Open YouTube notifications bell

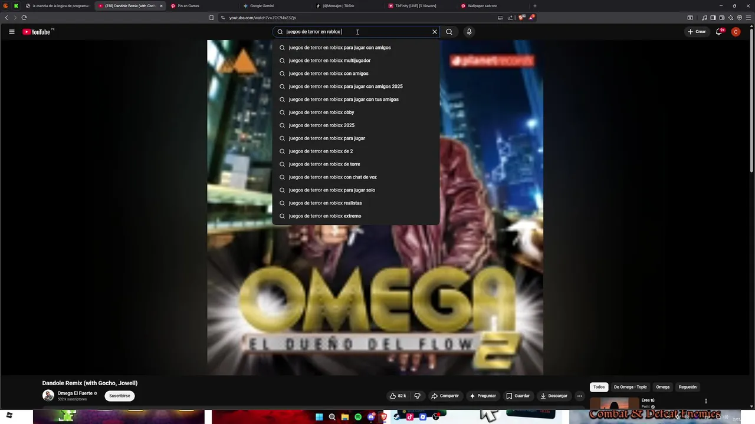click(x=718, y=32)
